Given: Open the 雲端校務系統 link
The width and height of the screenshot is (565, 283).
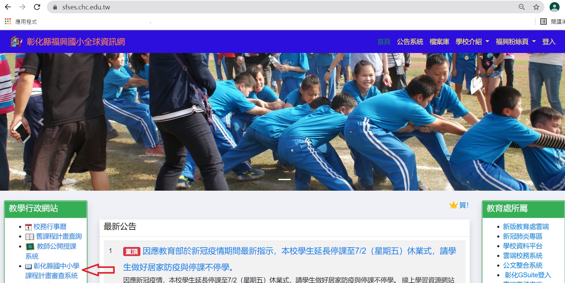Looking at the screenshot, I should pos(523,256).
